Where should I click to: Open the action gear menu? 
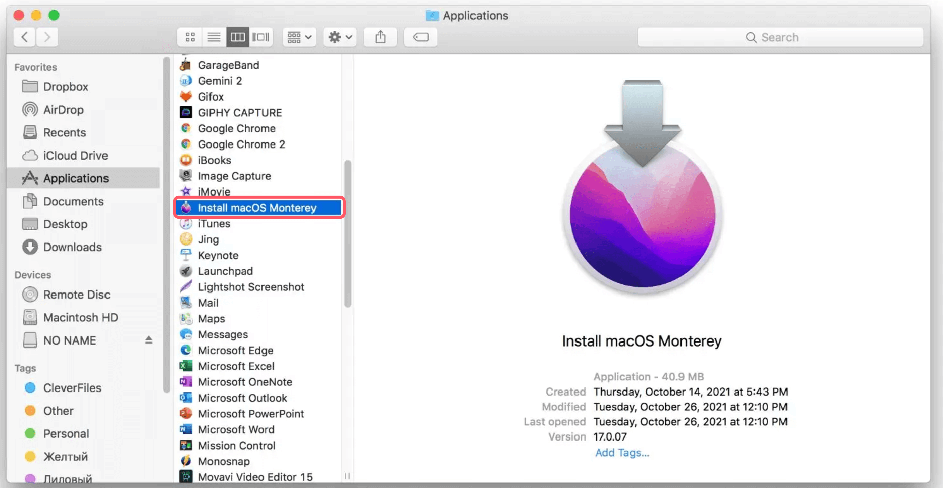coord(339,37)
